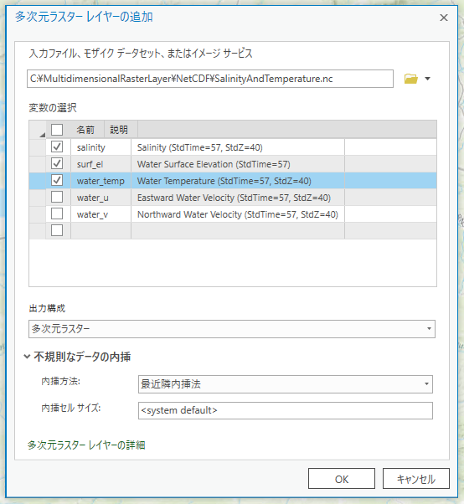Click the input file path field
Image resolution: width=464 pixels, height=504 pixels.
(x=210, y=79)
